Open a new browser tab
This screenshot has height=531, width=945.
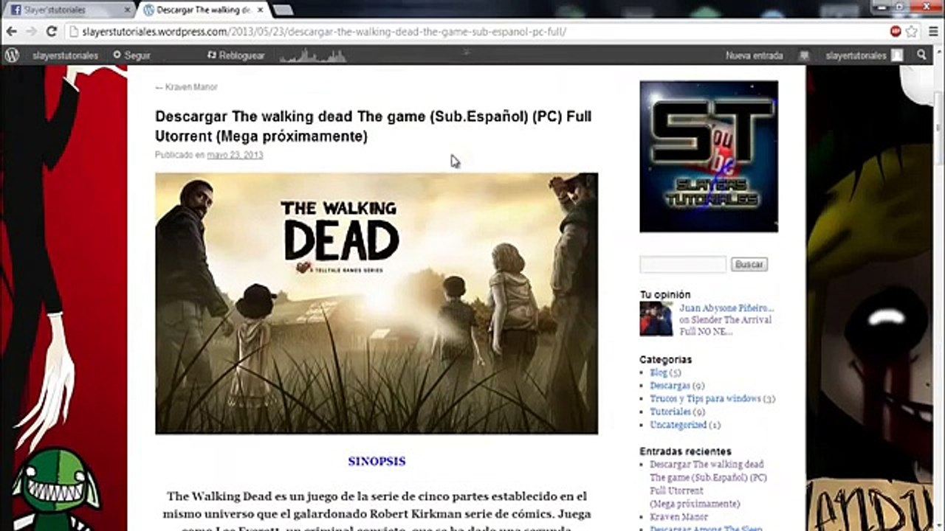pyautogui.click(x=283, y=10)
